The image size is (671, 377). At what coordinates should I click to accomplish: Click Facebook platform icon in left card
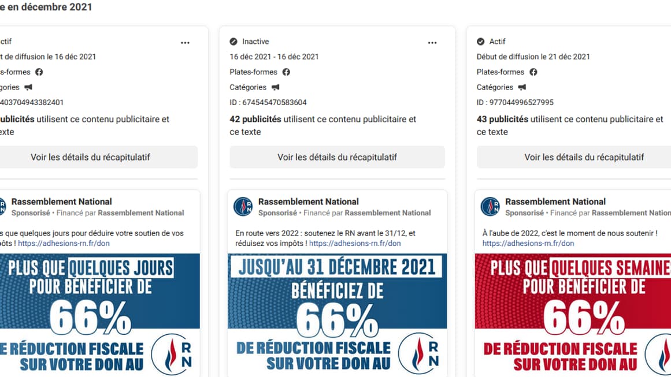pos(39,72)
